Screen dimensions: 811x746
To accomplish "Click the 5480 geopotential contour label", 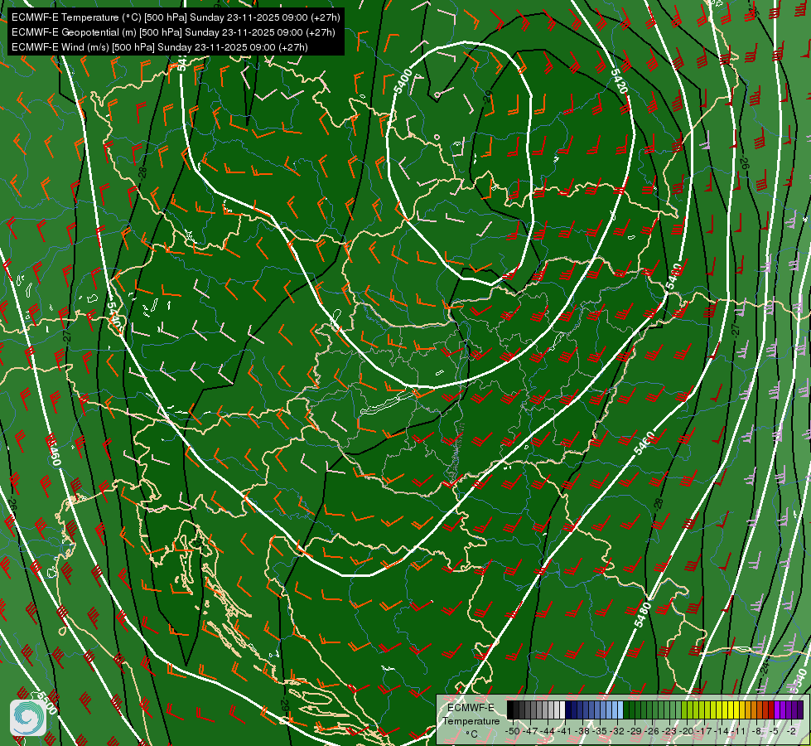I will point(643,614).
